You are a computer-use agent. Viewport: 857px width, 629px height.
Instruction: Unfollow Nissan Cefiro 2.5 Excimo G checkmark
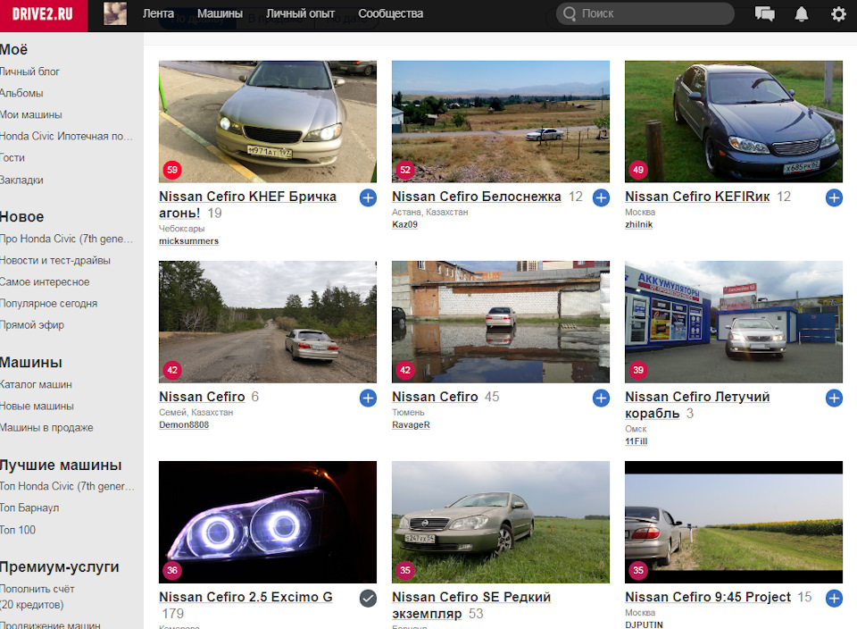click(x=369, y=599)
